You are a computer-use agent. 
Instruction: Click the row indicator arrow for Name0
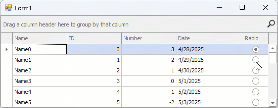coord(7,49)
